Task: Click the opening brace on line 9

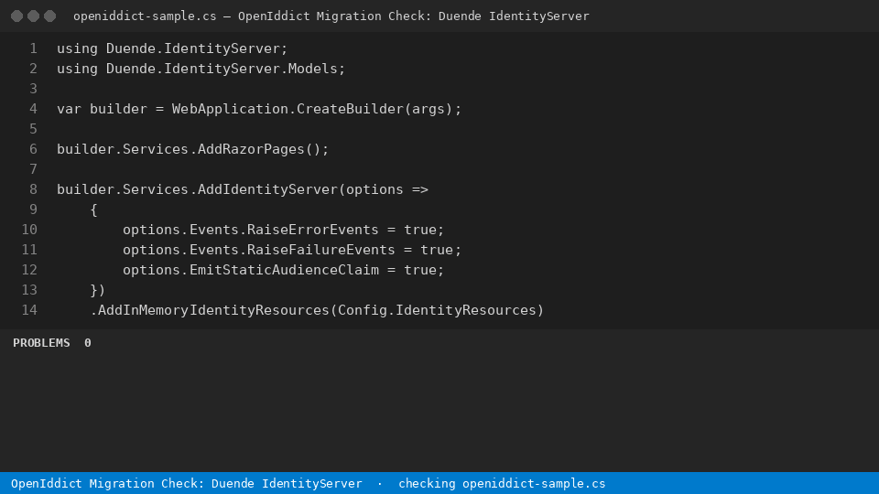Action: (93, 210)
